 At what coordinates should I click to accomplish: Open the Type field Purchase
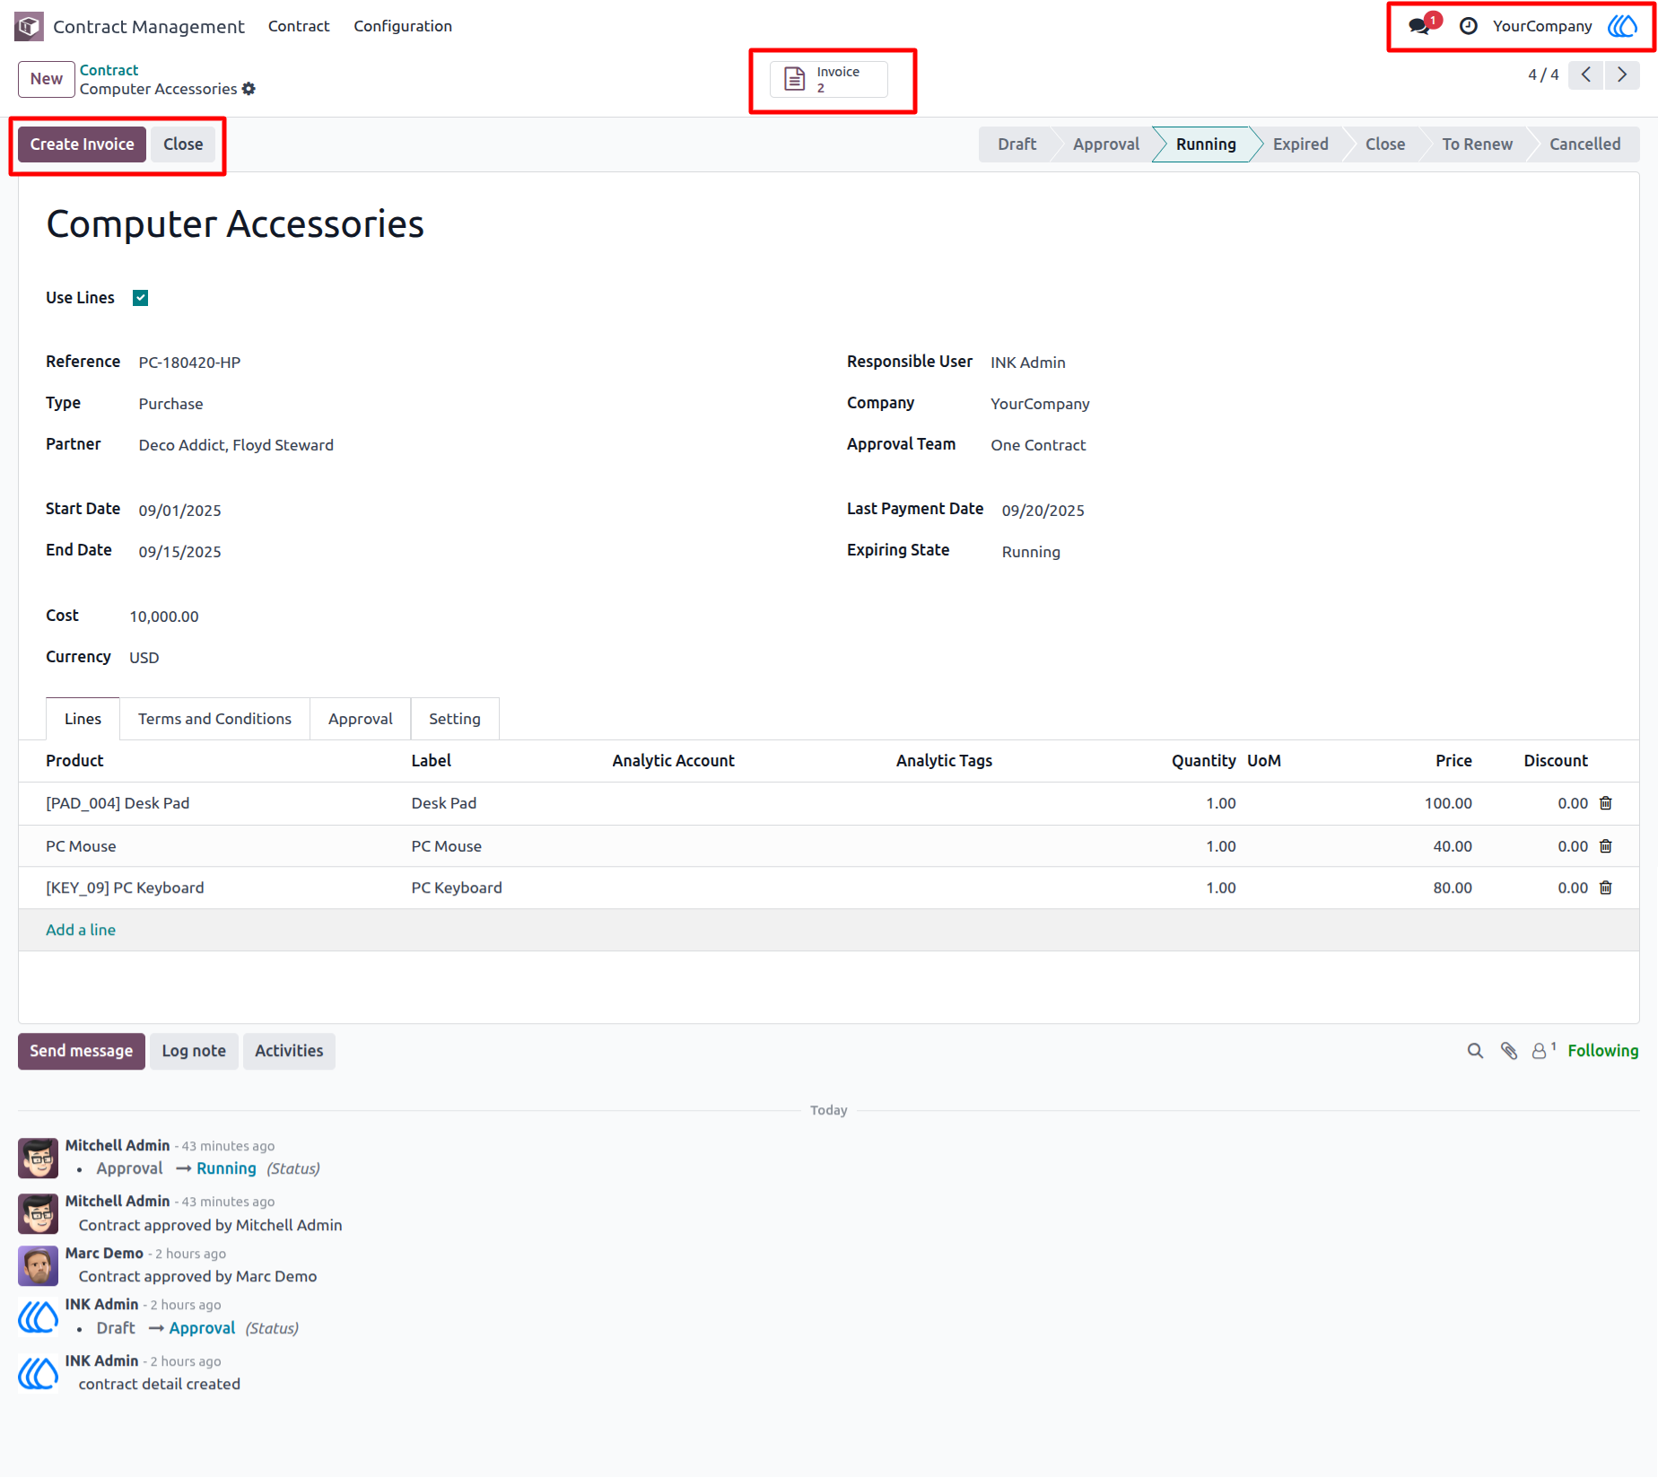170,404
